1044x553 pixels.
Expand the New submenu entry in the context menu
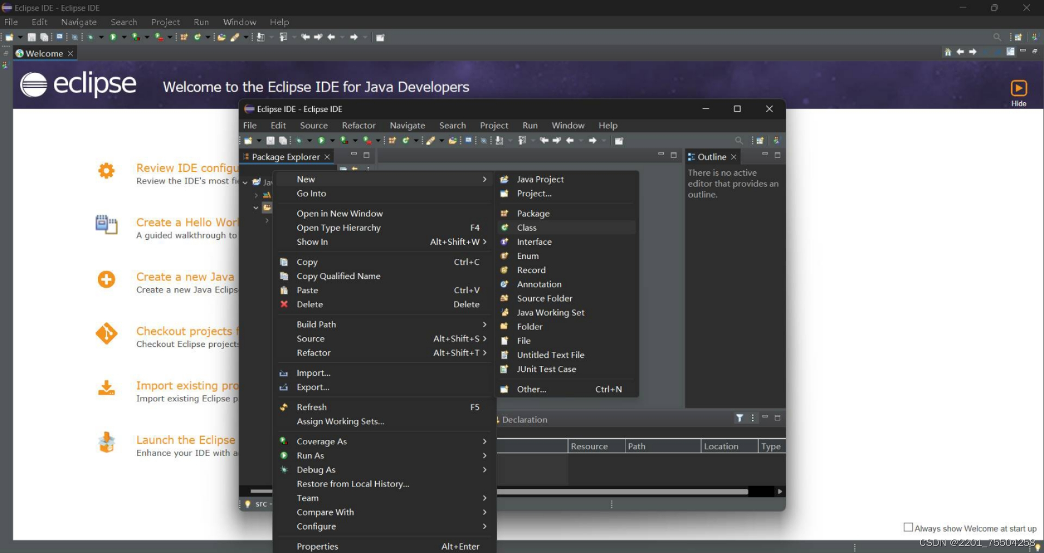coord(383,179)
